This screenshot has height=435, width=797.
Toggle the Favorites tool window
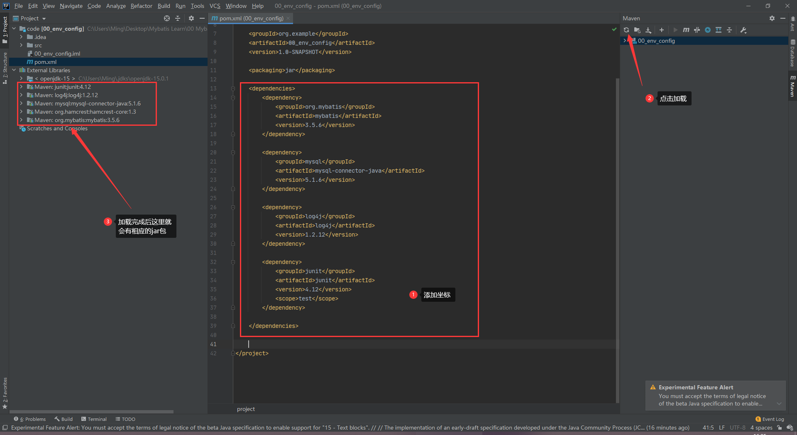coord(5,393)
